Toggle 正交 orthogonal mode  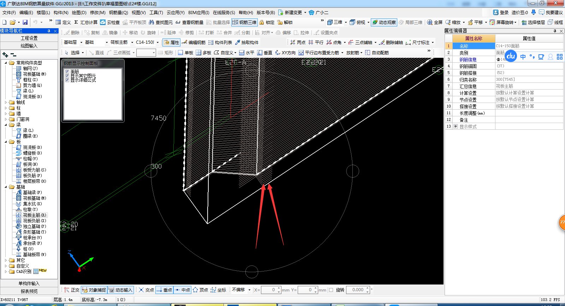(72, 290)
